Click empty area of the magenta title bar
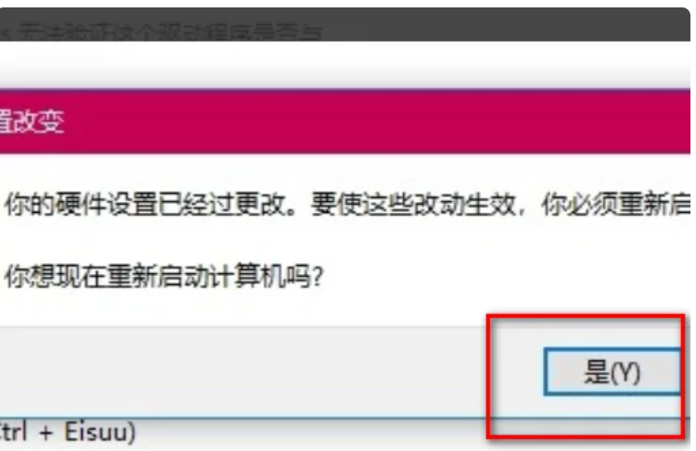This screenshot has width=696, height=451. pos(377,121)
